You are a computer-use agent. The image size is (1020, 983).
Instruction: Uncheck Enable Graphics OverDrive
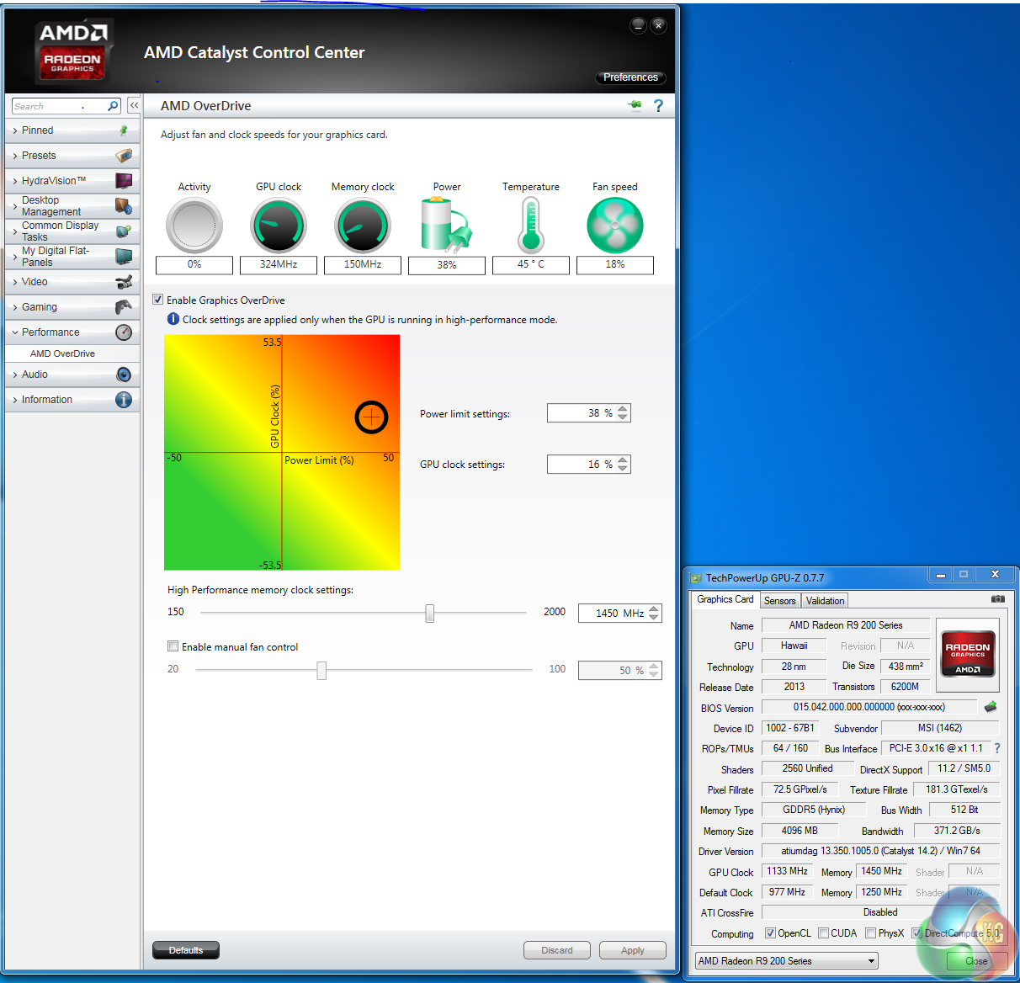click(157, 300)
